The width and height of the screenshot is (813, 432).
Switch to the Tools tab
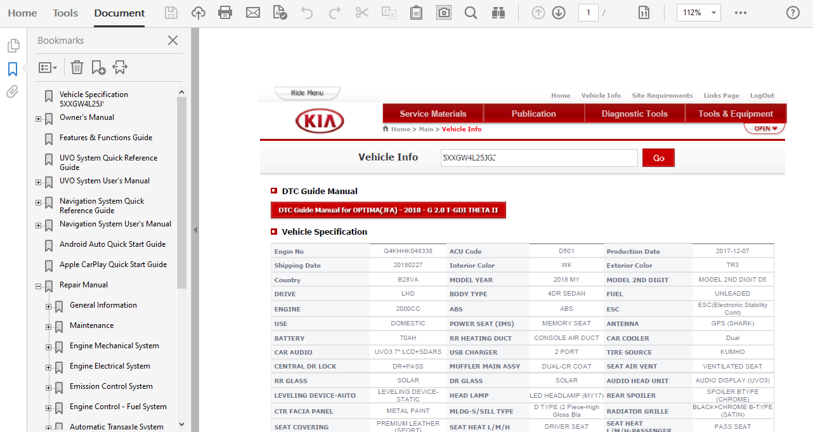click(65, 13)
